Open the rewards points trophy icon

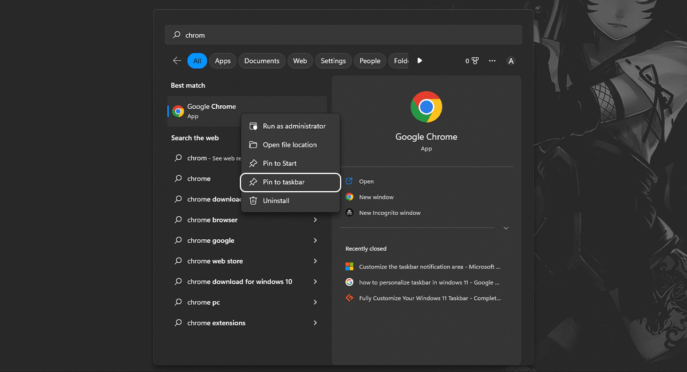pyautogui.click(x=472, y=61)
